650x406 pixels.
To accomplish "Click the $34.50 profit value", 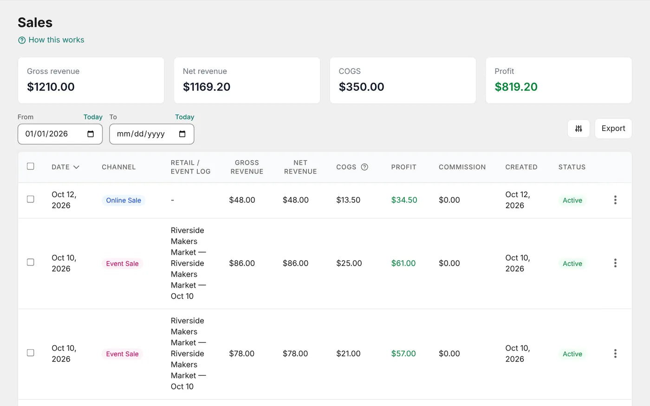I will (x=404, y=200).
